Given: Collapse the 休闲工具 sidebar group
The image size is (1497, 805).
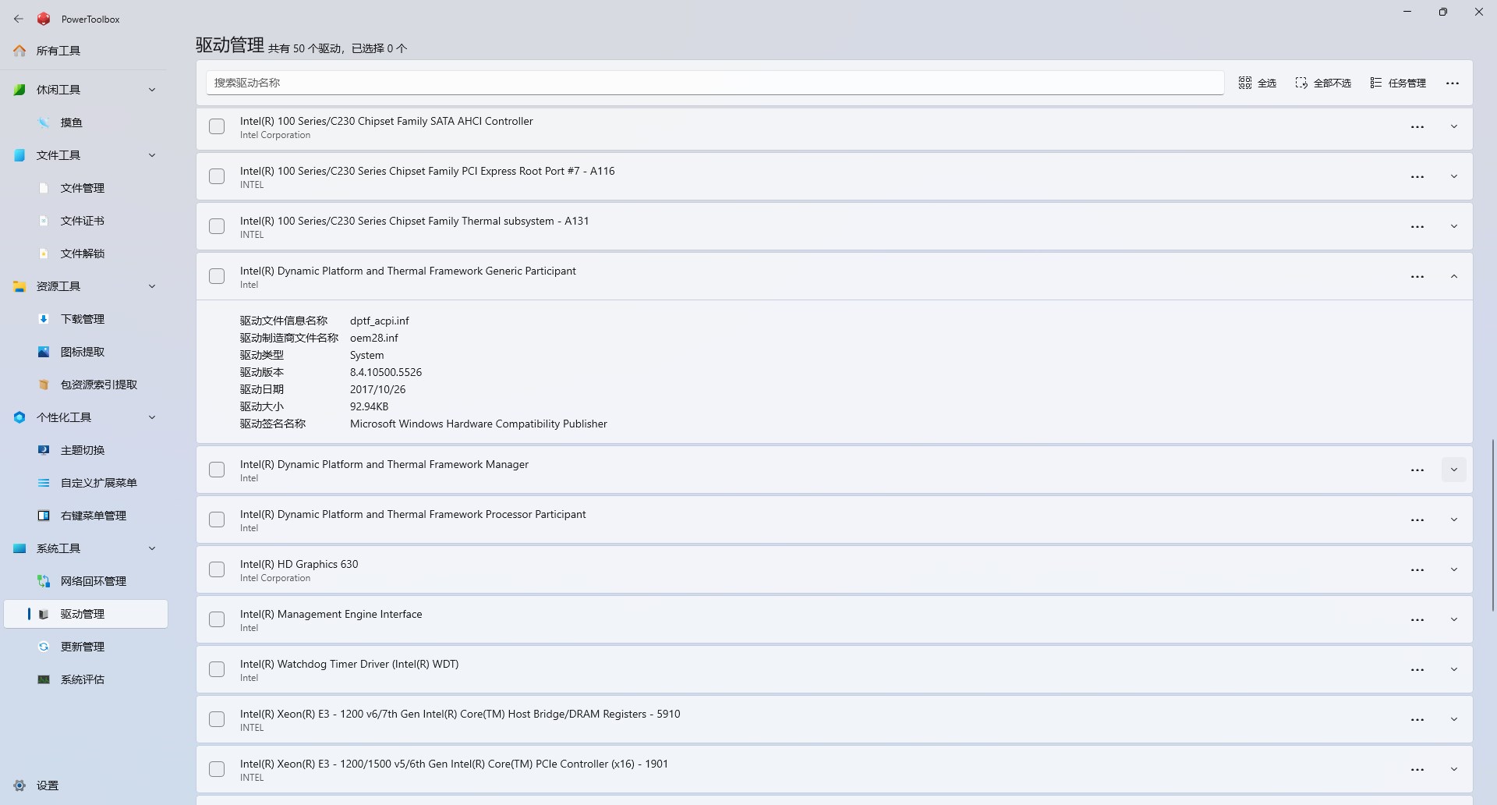Looking at the screenshot, I should point(152,90).
